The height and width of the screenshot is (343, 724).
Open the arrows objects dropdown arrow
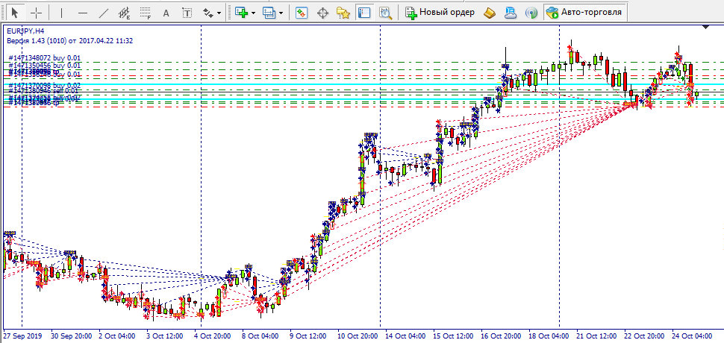219,13
